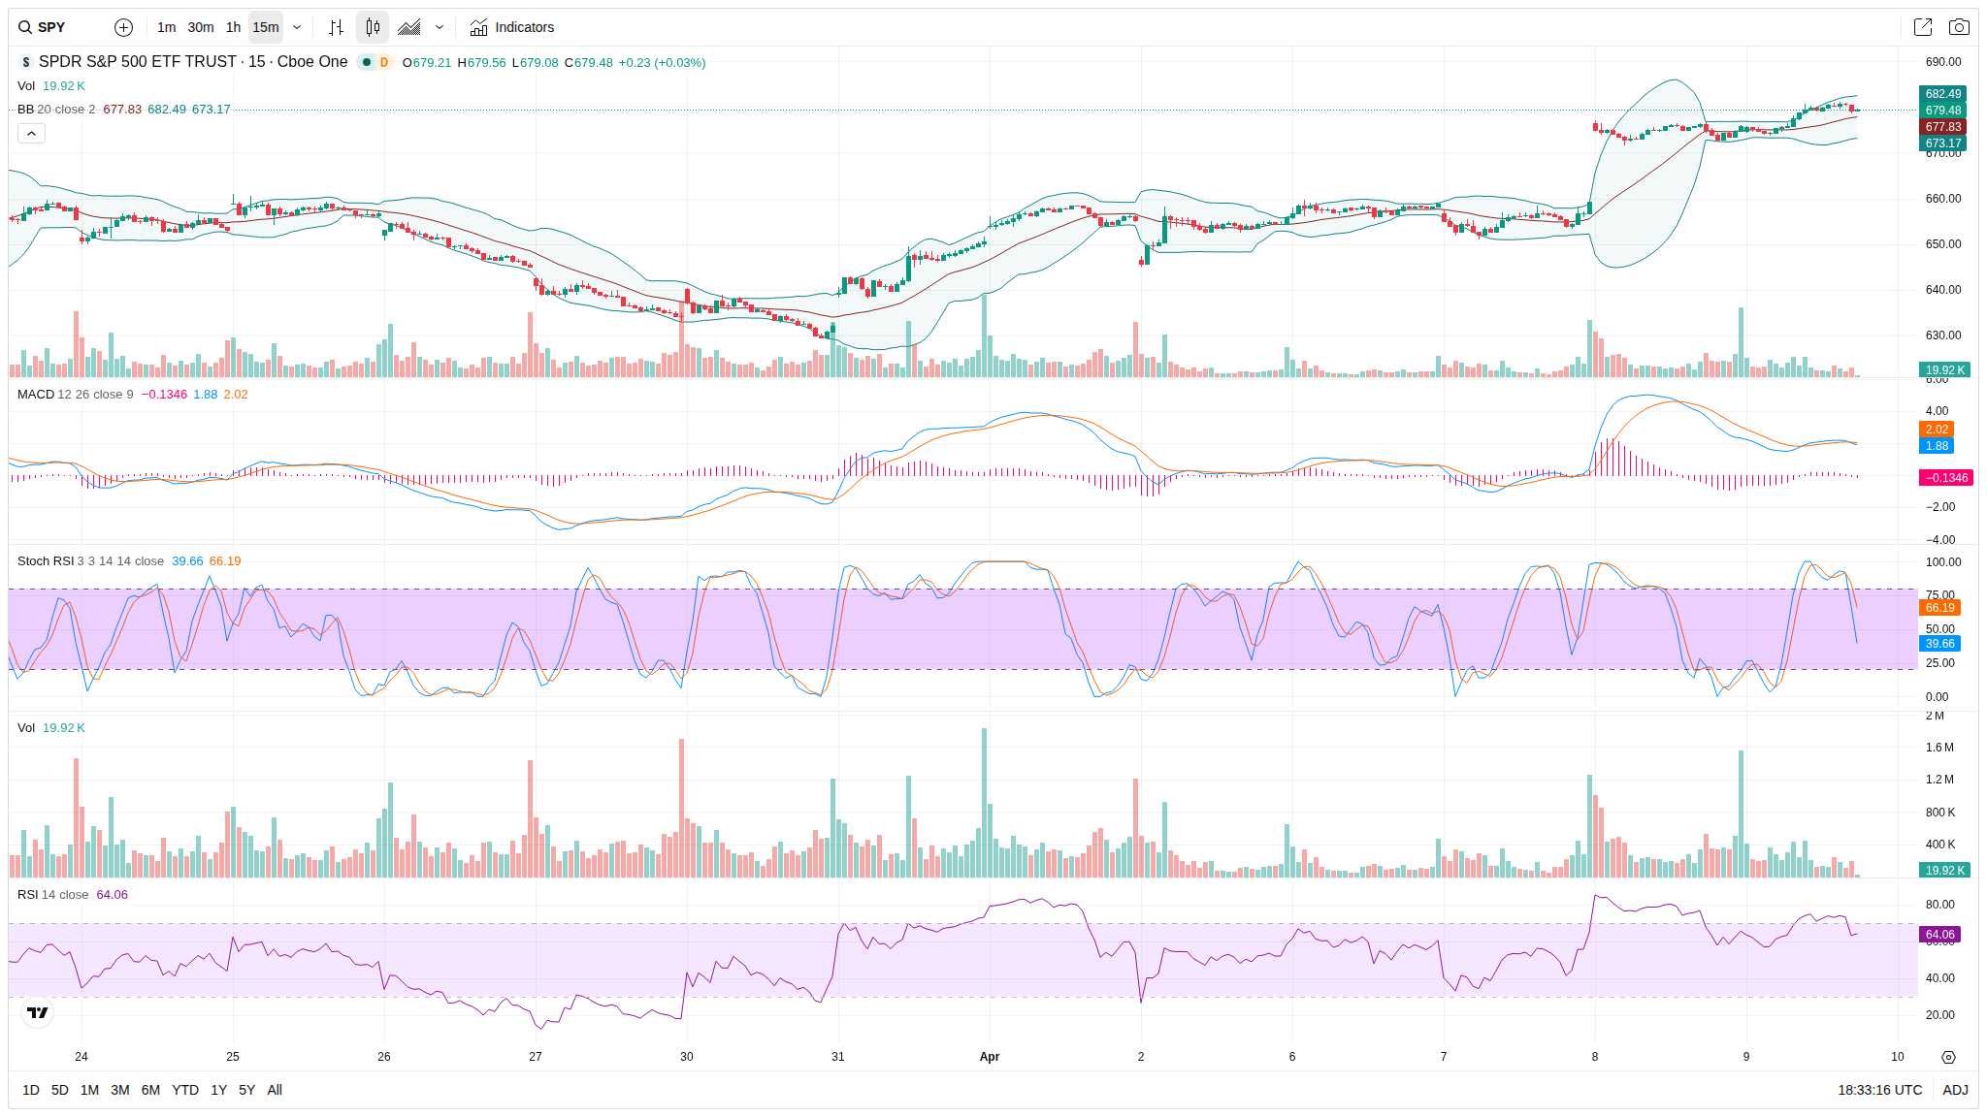This screenshot has height=1117, width=1987.
Task: Select the YTD date range
Action: (x=184, y=1090)
